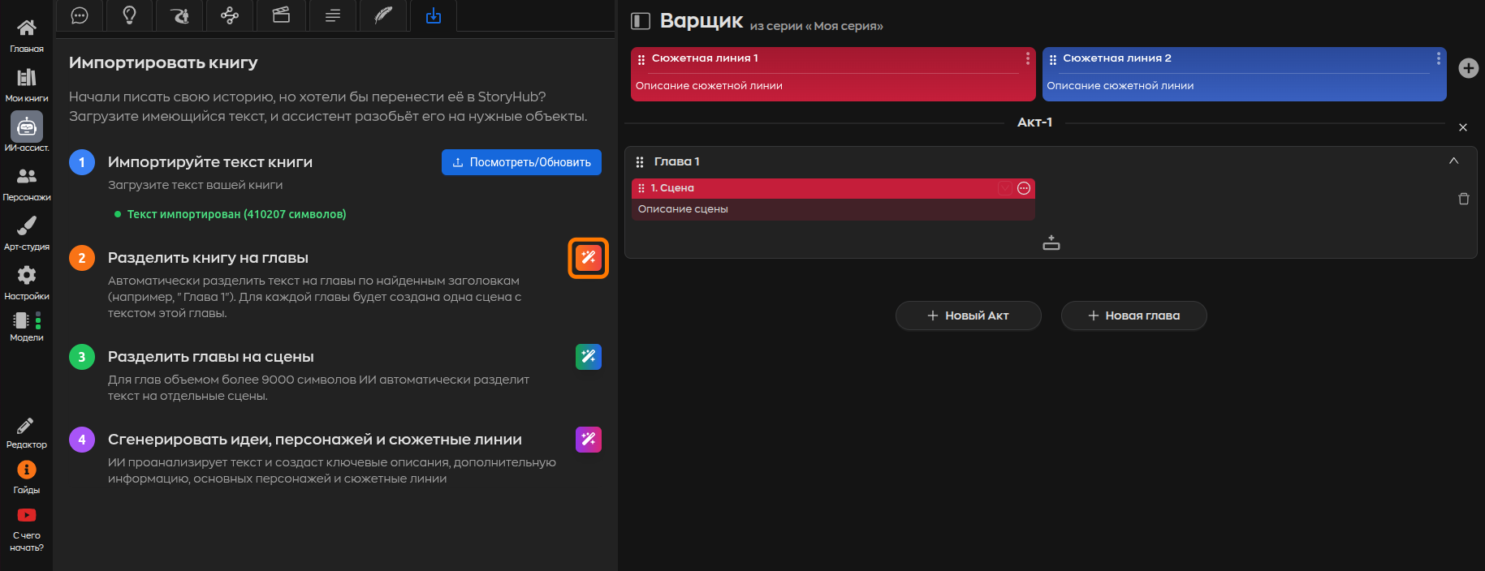Screen dimensions: 1485x571
Task: Collapse Глава 1 with the chevron
Action: click(x=1453, y=161)
